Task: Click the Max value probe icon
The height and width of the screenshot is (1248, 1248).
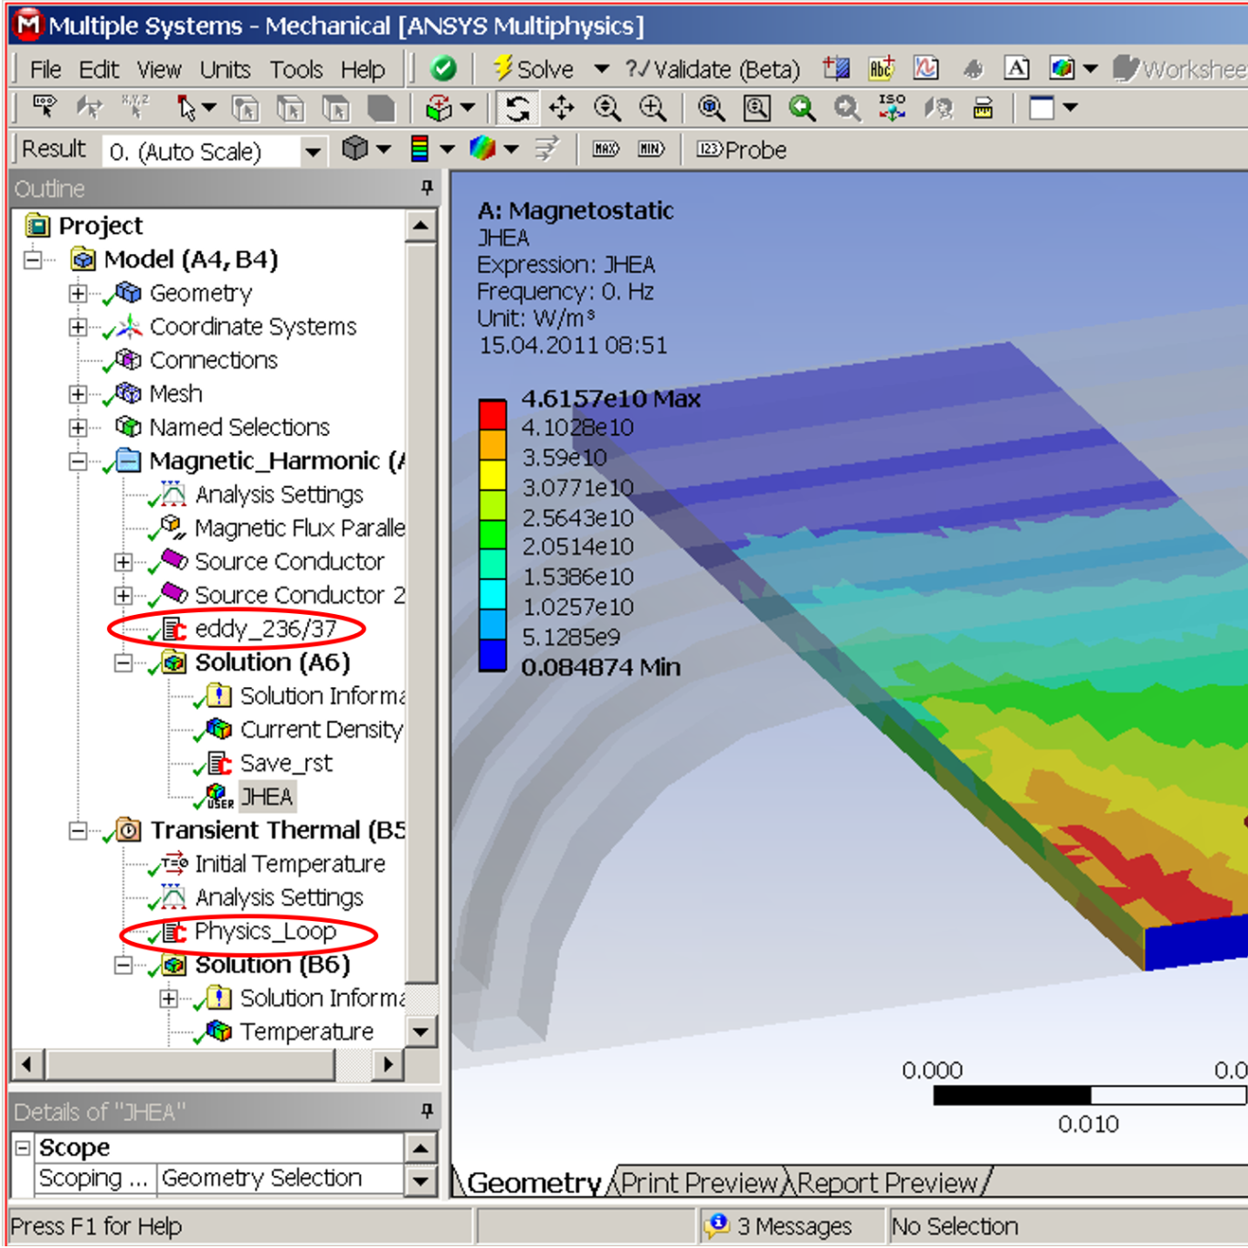Action: point(606,149)
